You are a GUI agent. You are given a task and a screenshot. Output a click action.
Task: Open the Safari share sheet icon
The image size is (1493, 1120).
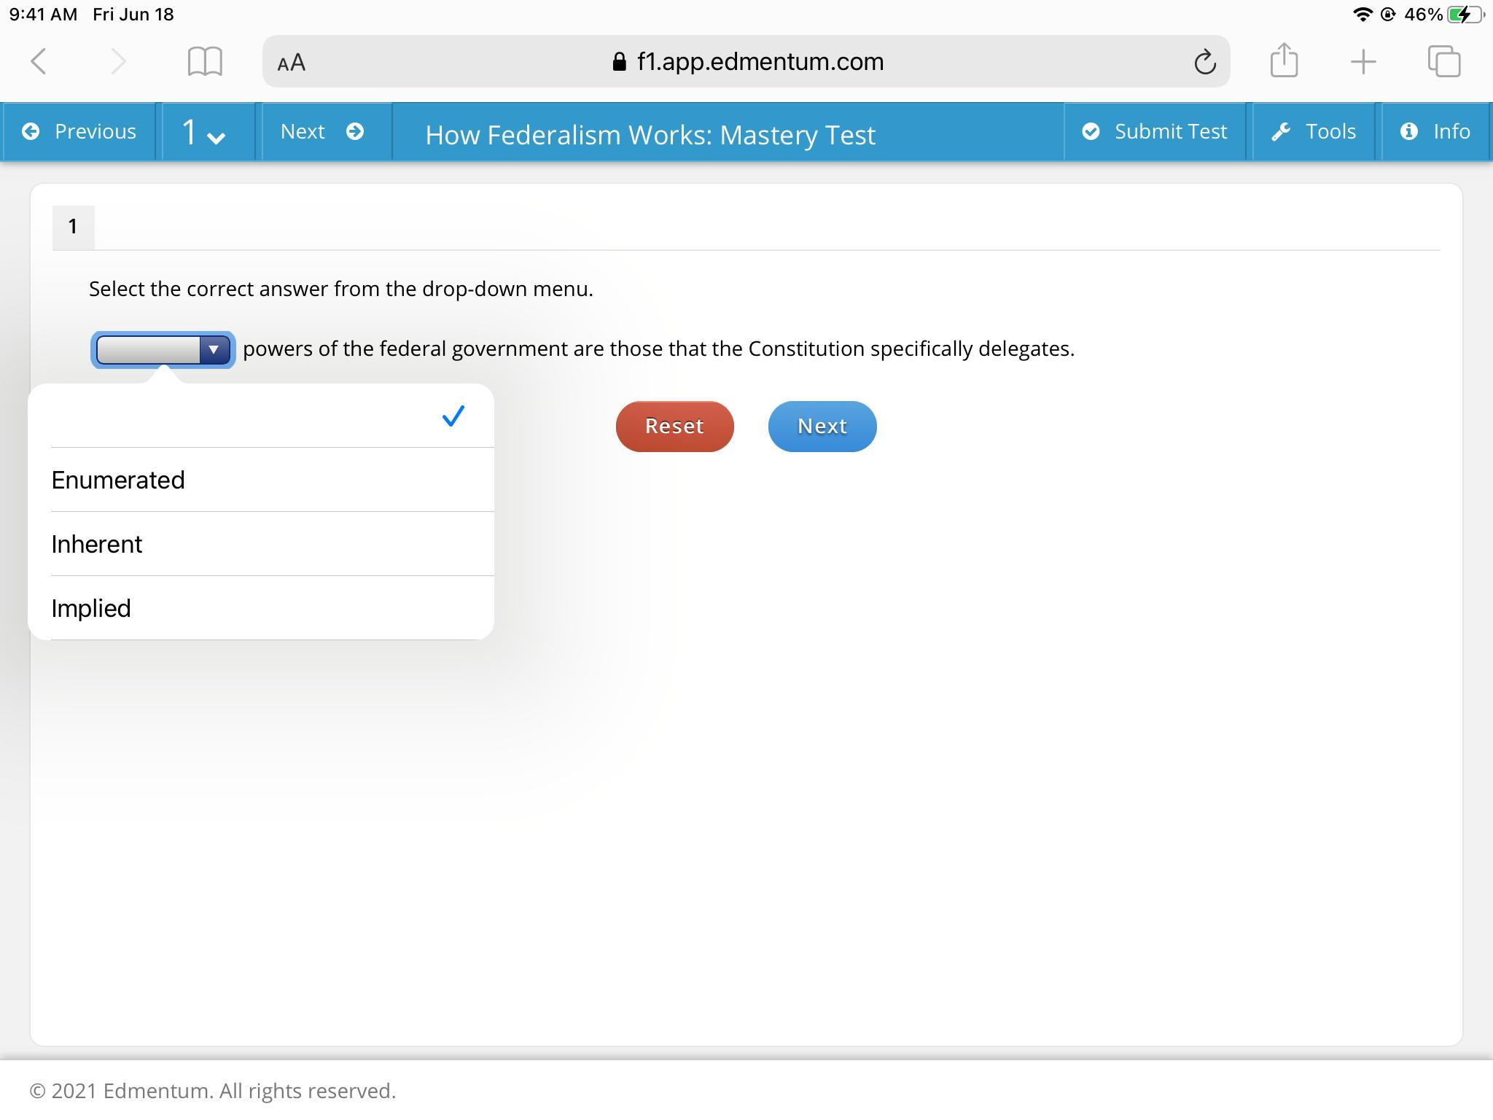[1284, 60]
